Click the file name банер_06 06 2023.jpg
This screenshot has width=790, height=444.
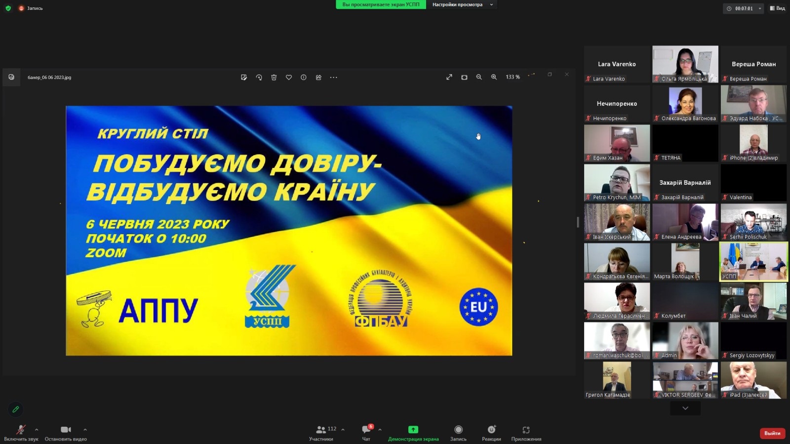(x=49, y=78)
